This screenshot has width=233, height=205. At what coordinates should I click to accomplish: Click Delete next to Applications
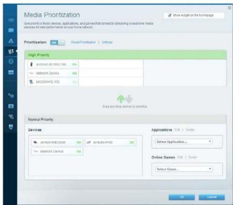point(190,130)
